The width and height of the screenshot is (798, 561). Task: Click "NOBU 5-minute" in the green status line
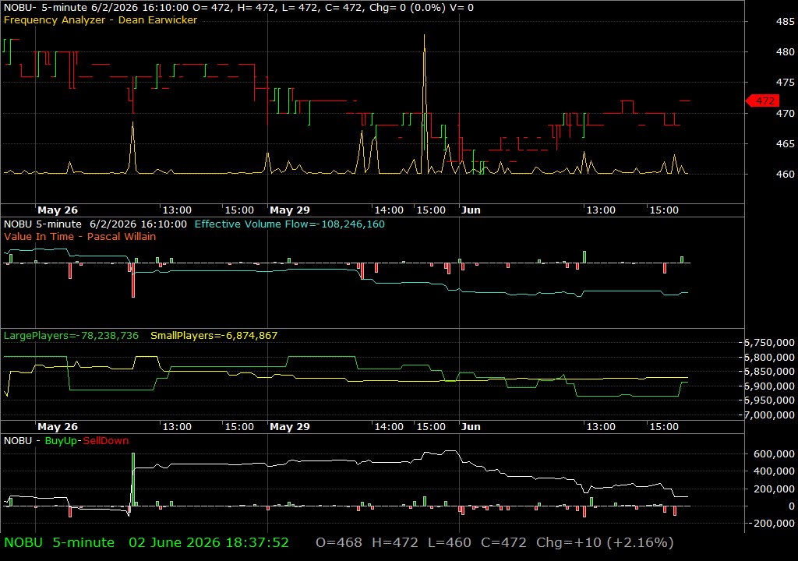pyautogui.click(x=59, y=542)
